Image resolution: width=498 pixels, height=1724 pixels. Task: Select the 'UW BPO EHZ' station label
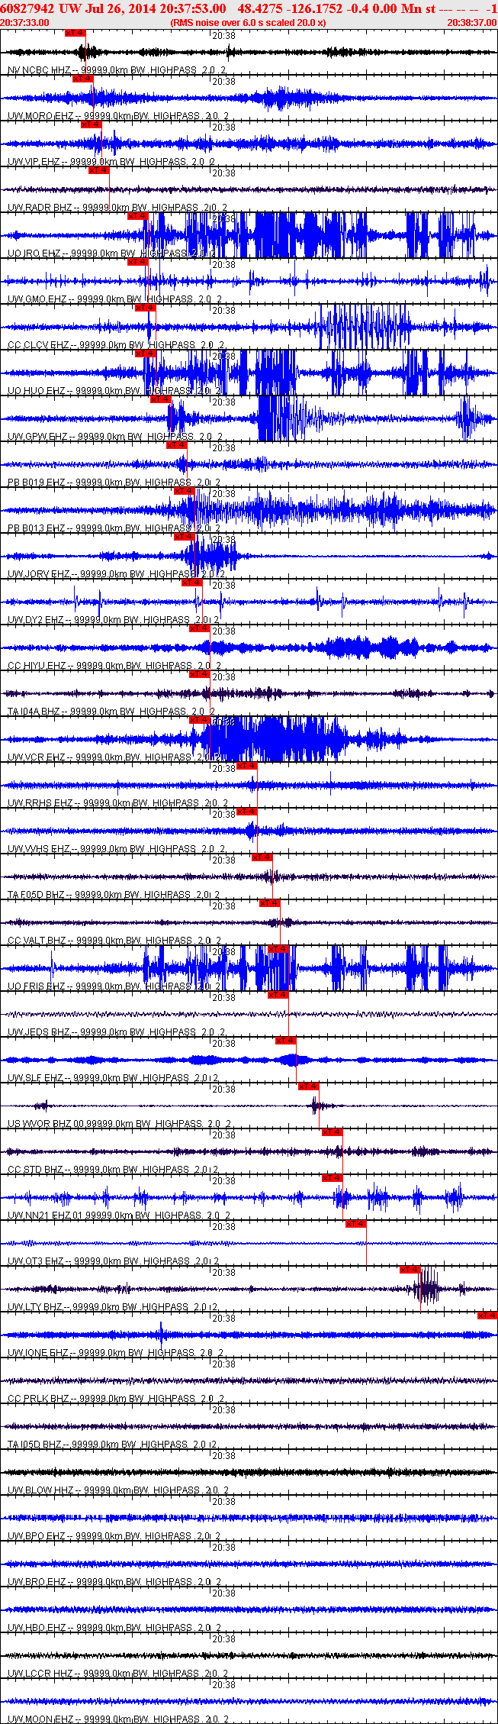37,1536
